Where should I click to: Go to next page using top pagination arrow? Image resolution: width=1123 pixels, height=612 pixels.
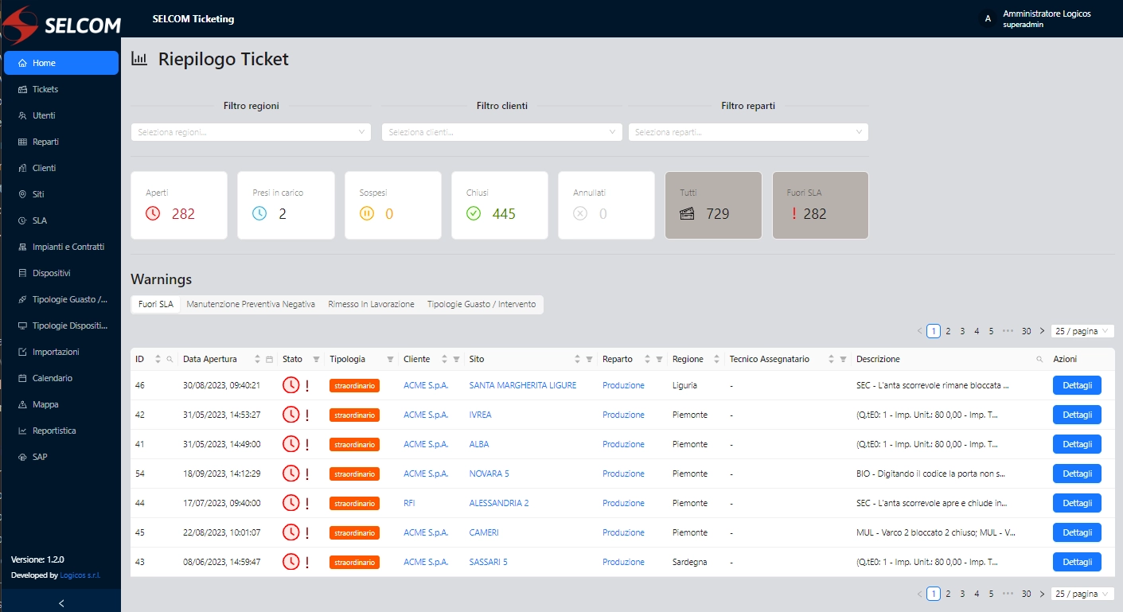[x=1042, y=331]
